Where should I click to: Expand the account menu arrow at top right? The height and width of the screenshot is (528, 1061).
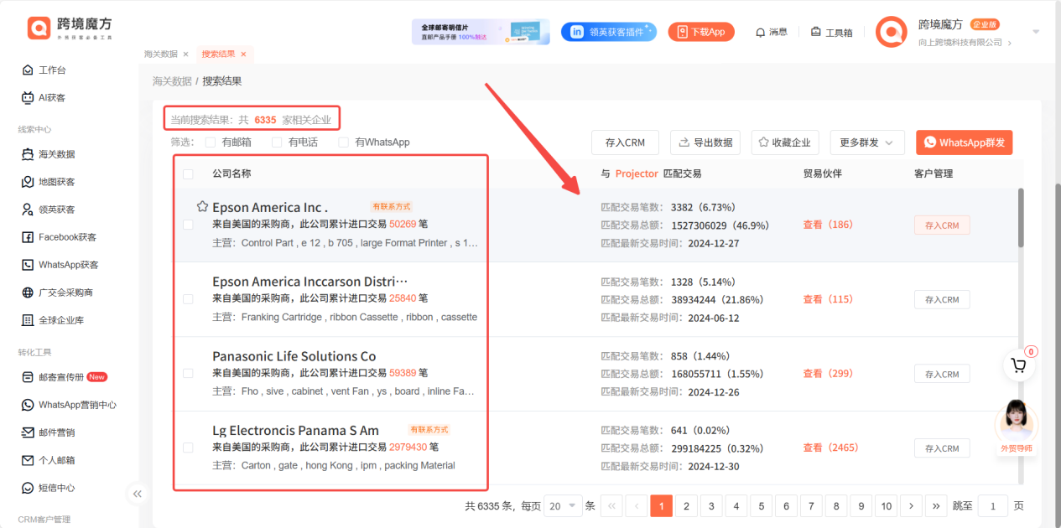pyautogui.click(x=1036, y=32)
